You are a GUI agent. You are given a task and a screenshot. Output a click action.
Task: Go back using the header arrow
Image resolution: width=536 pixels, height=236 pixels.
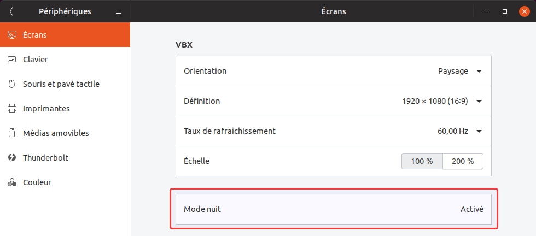pyautogui.click(x=11, y=11)
